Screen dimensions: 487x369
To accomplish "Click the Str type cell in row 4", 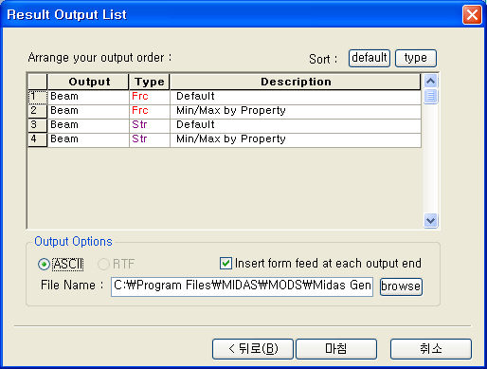I will pyautogui.click(x=150, y=139).
